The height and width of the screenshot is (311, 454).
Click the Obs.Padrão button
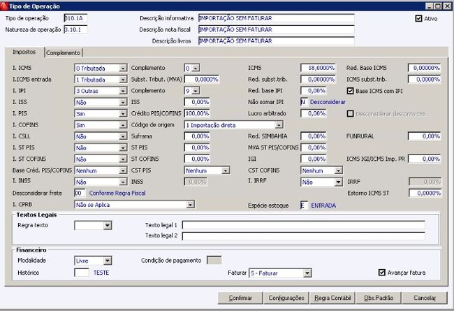pyautogui.click(x=379, y=298)
